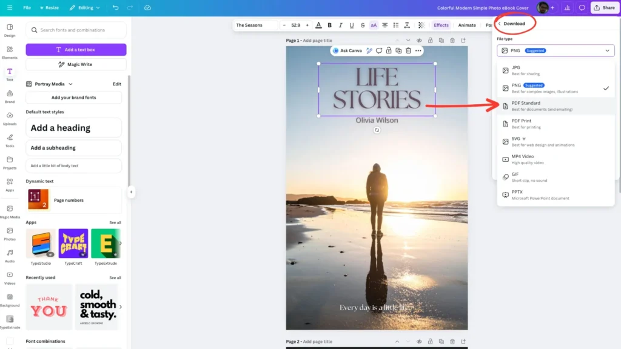621x349 pixels.
Task: Switch to the Animate tab
Action: coord(467,25)
